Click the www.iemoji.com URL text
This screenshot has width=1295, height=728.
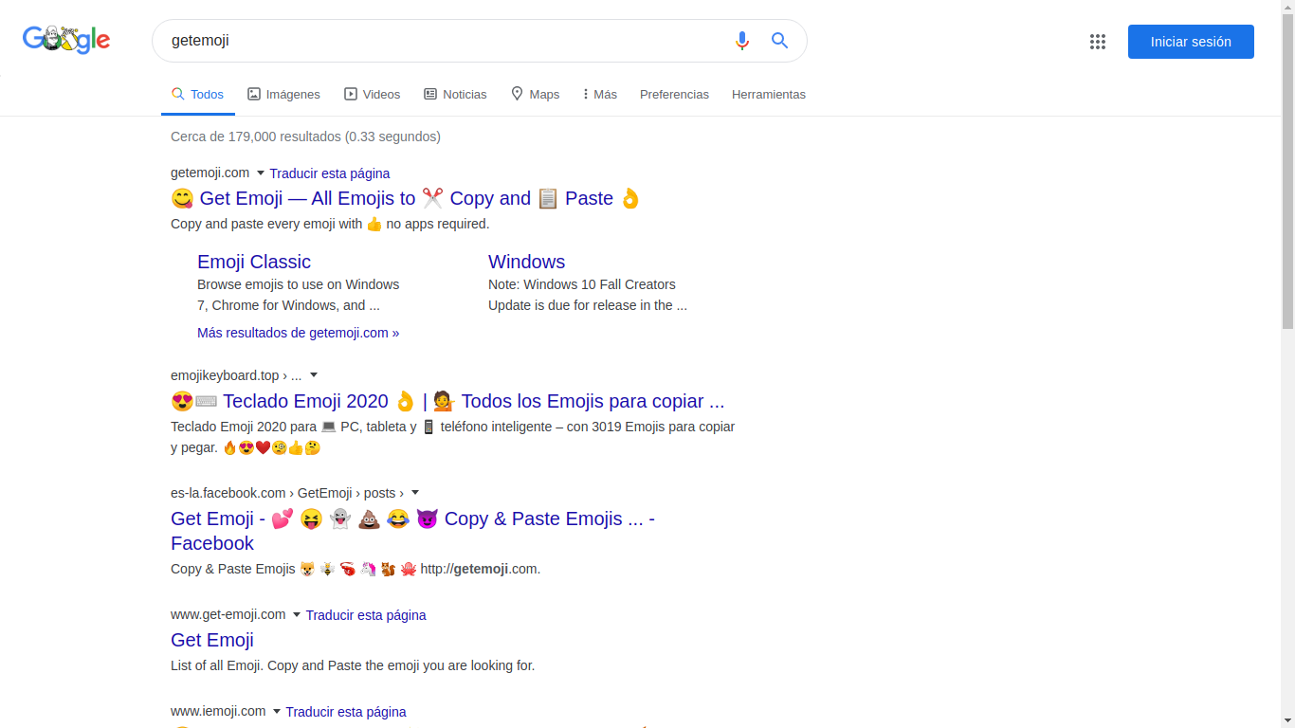218,711
